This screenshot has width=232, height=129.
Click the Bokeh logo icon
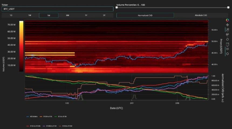[227, 20]
